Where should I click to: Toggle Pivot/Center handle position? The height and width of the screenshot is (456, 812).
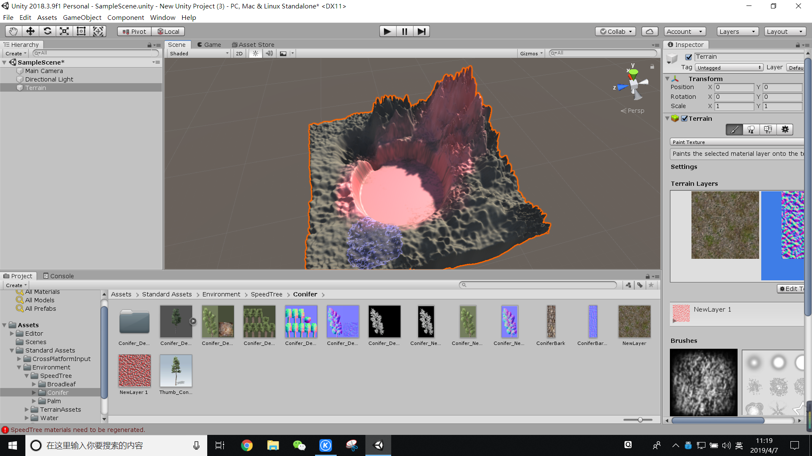click(134, 31)
